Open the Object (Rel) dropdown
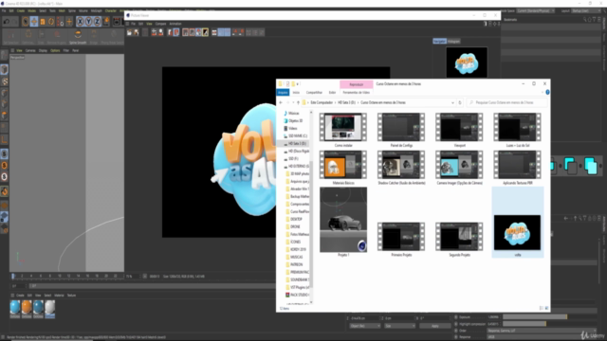Screen dimensions: 607x341 click(365, 326)
